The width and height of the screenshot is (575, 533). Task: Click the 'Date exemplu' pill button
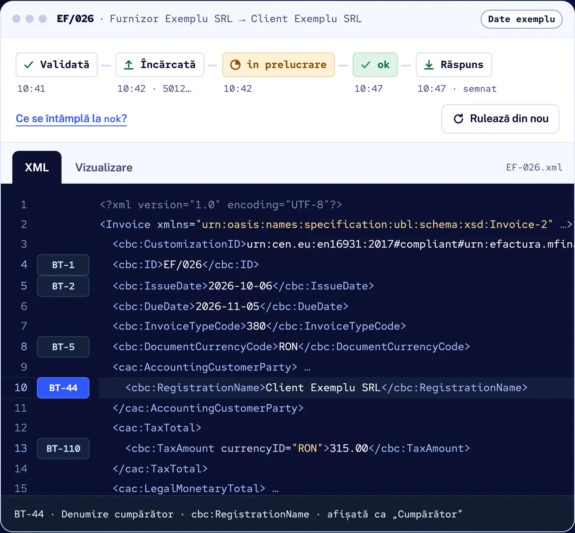(521, 19)
